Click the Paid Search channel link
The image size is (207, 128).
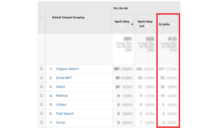65,114
